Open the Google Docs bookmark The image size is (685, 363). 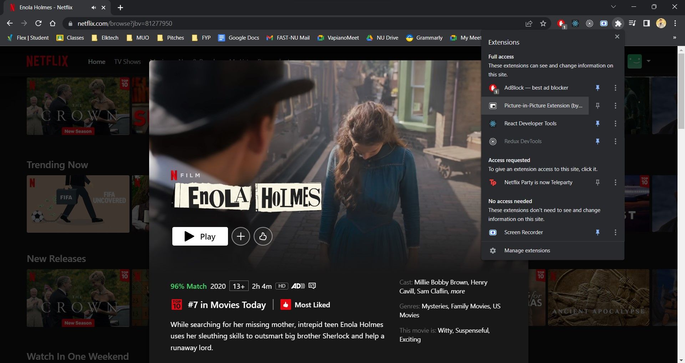pyautogui.click(x=238, y=37)
